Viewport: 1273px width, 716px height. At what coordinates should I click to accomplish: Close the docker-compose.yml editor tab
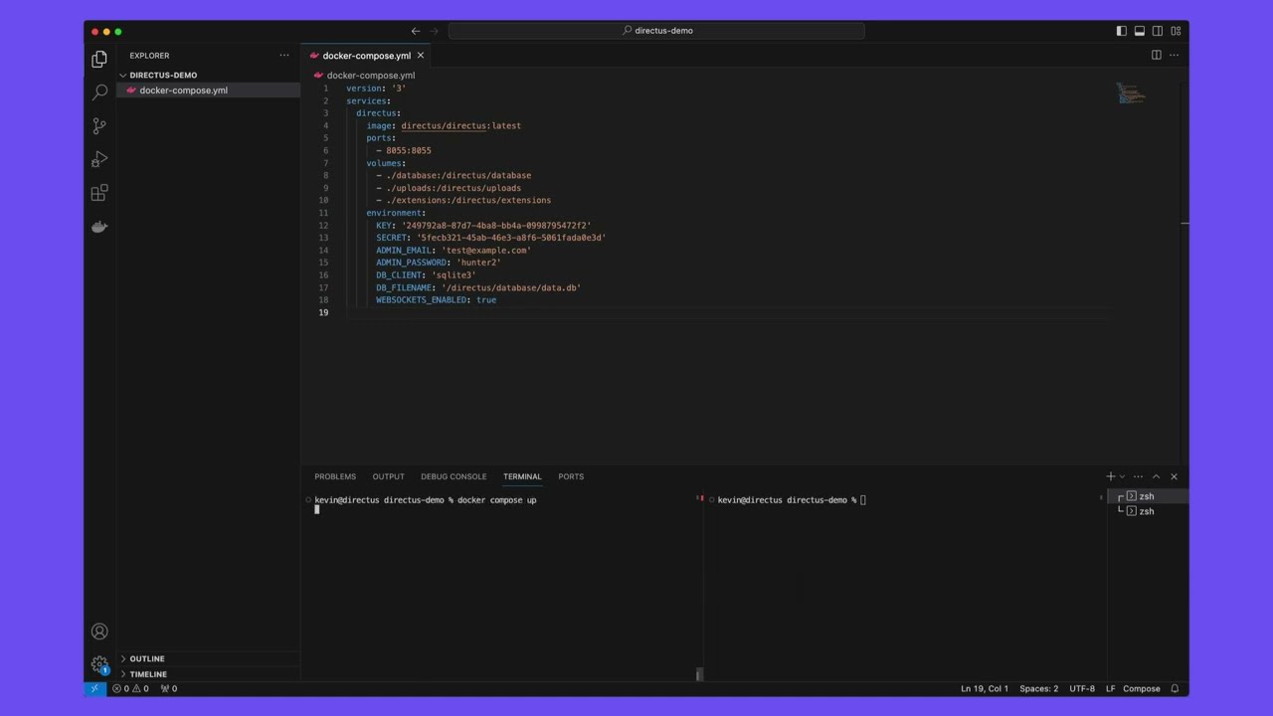pyautogui.click(x=421, y=56)
